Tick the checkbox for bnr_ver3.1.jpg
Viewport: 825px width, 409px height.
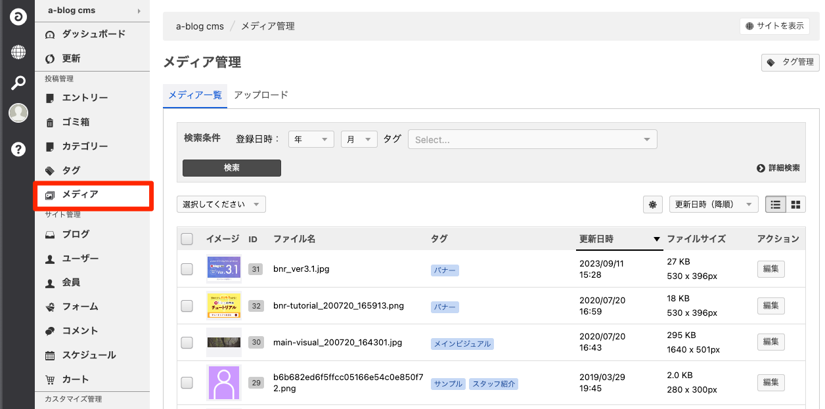click(187, 269)
